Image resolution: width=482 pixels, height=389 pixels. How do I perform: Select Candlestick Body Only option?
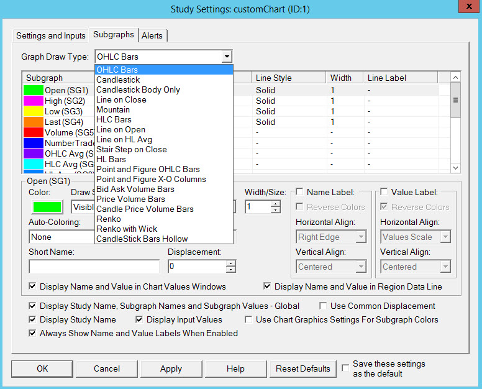click(164, 89)
